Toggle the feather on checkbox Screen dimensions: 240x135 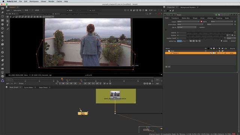[232, 35]
